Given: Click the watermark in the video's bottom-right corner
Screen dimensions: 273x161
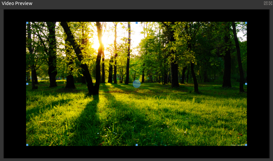Looking at the screenshot, I should [238, 144].
